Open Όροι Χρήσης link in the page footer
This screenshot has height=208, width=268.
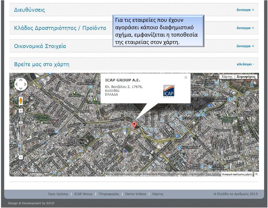click(58, 194)
